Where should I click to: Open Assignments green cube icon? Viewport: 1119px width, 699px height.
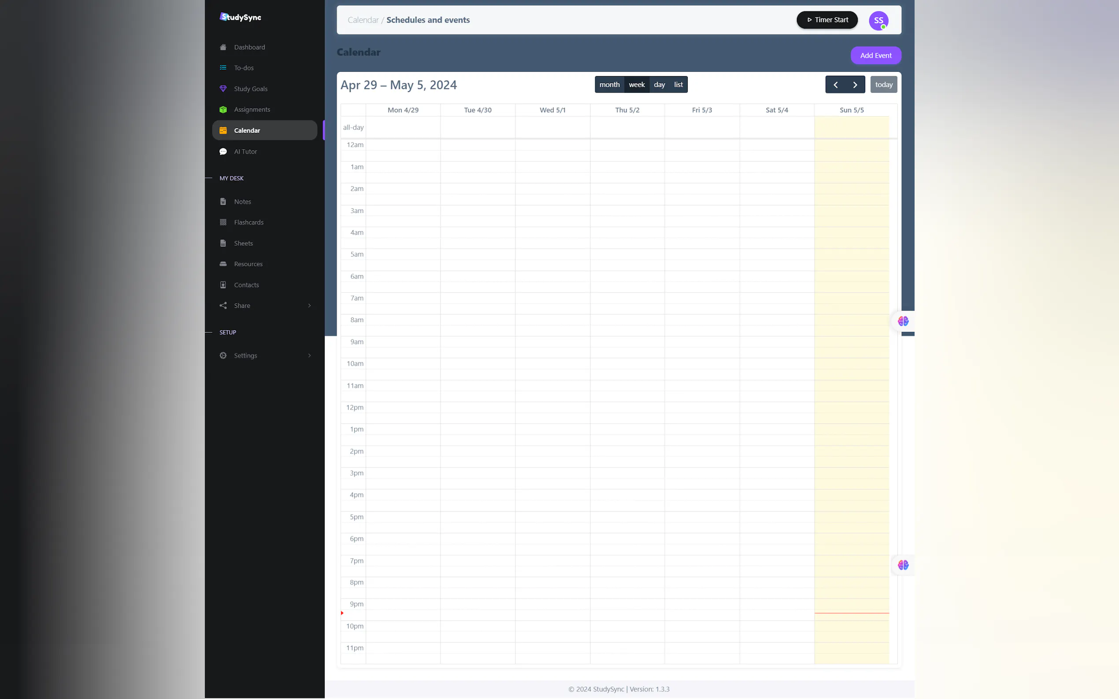223,110
